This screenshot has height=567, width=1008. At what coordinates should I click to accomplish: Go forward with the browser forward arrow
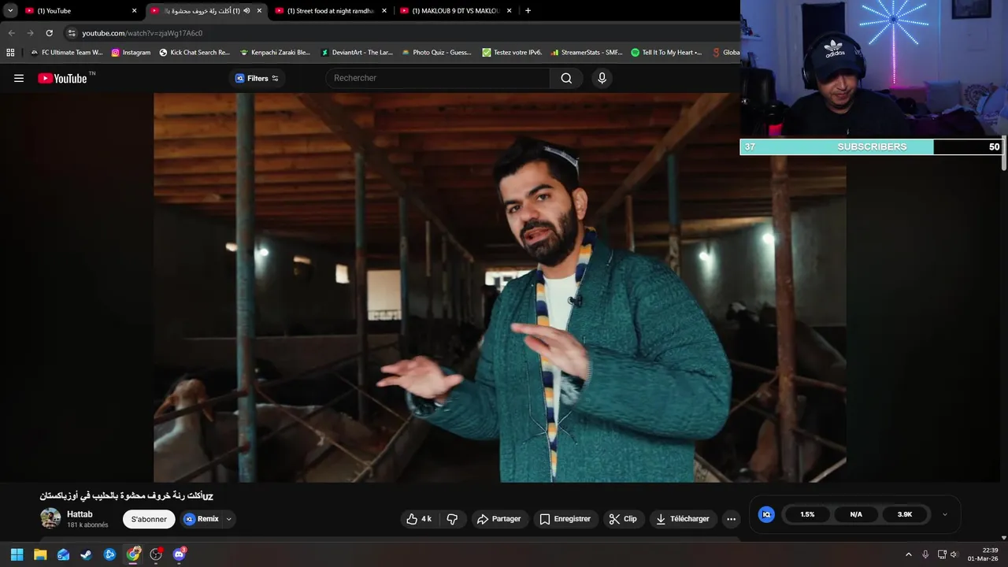[30, 33]
